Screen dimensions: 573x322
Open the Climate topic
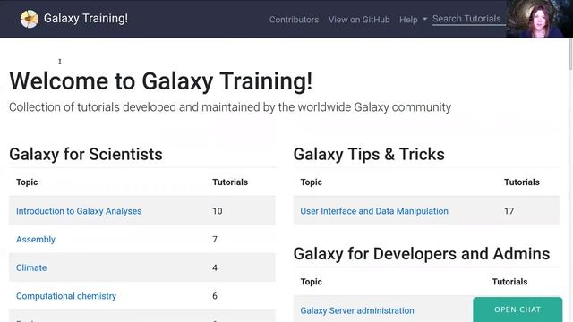[31, 267]
